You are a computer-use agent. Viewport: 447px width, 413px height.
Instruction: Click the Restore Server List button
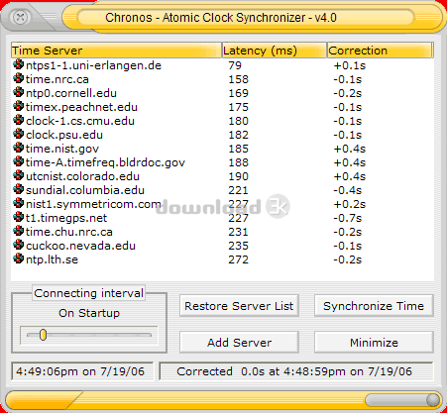pos(239,306)
